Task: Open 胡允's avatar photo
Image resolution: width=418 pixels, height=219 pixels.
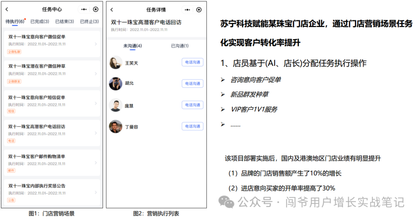Action: coord(116,84)
